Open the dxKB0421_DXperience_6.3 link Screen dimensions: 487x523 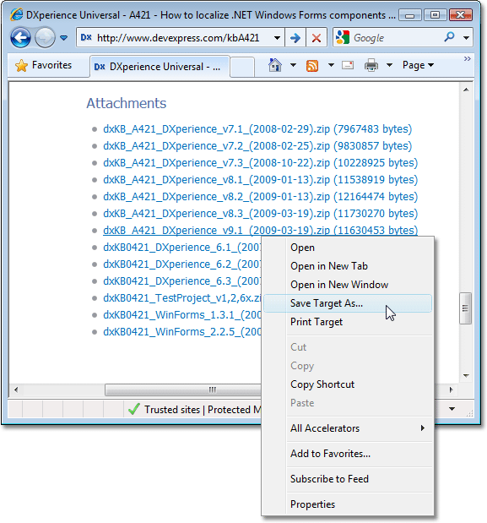(181, 281)
